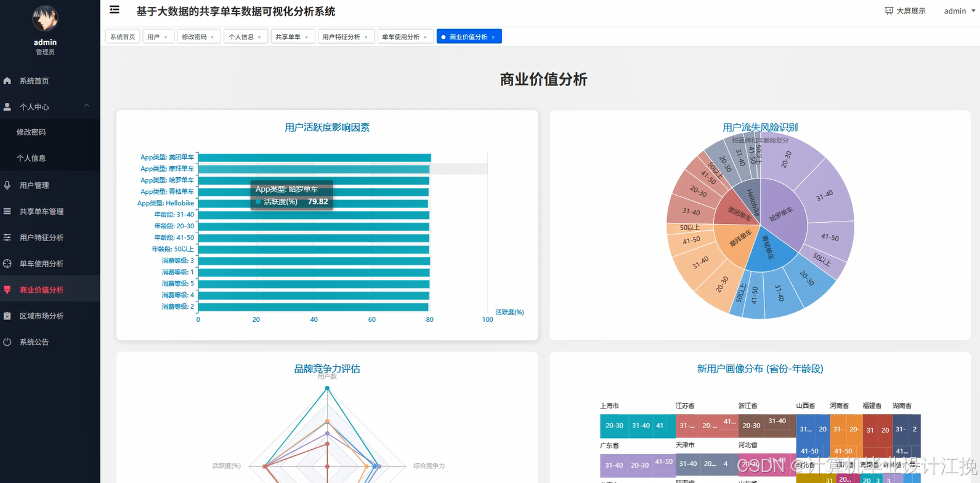Click the 品牌竞争力评估 chart title
Viewport: 980px width, 483px height.
327,369
